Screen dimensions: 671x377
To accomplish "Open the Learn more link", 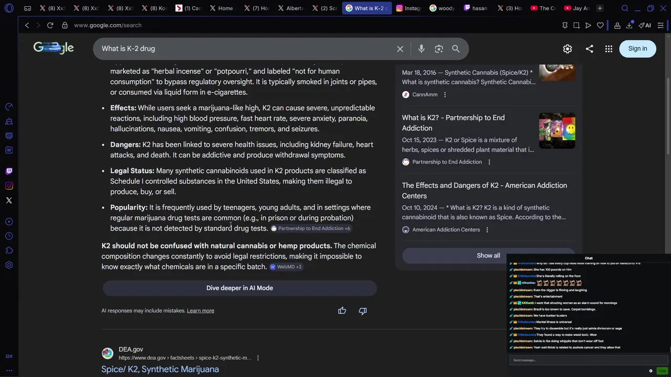I will pyautogui.click(x=200, y=311).
